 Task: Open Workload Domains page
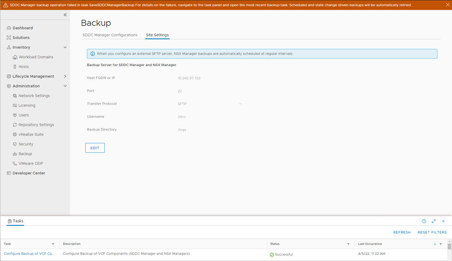pos(36,57)
